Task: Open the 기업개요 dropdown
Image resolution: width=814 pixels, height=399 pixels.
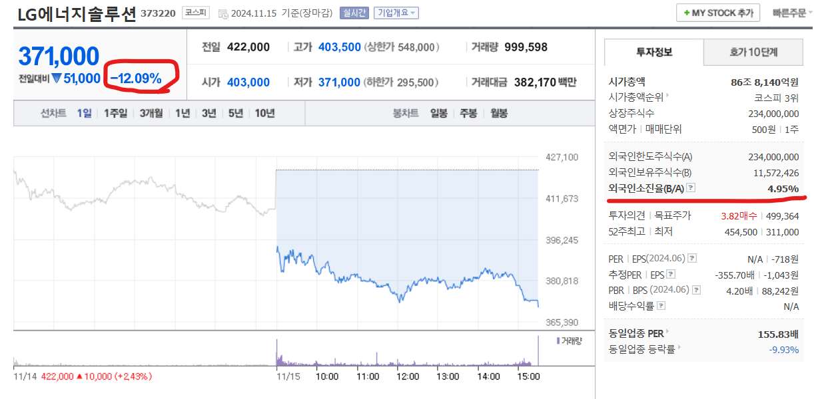Action: click(396, 13)
